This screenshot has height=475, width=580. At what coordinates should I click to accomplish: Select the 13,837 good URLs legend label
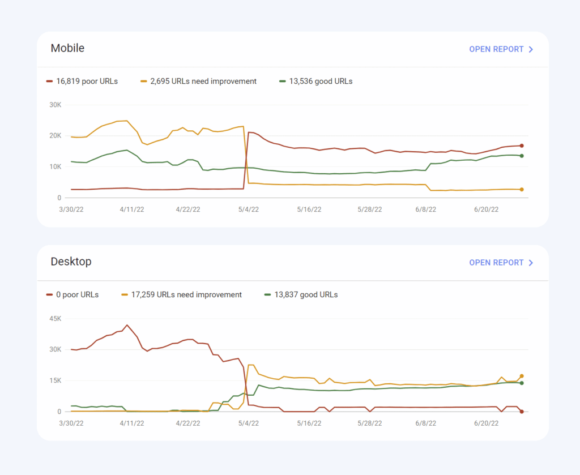coord(306,294)
